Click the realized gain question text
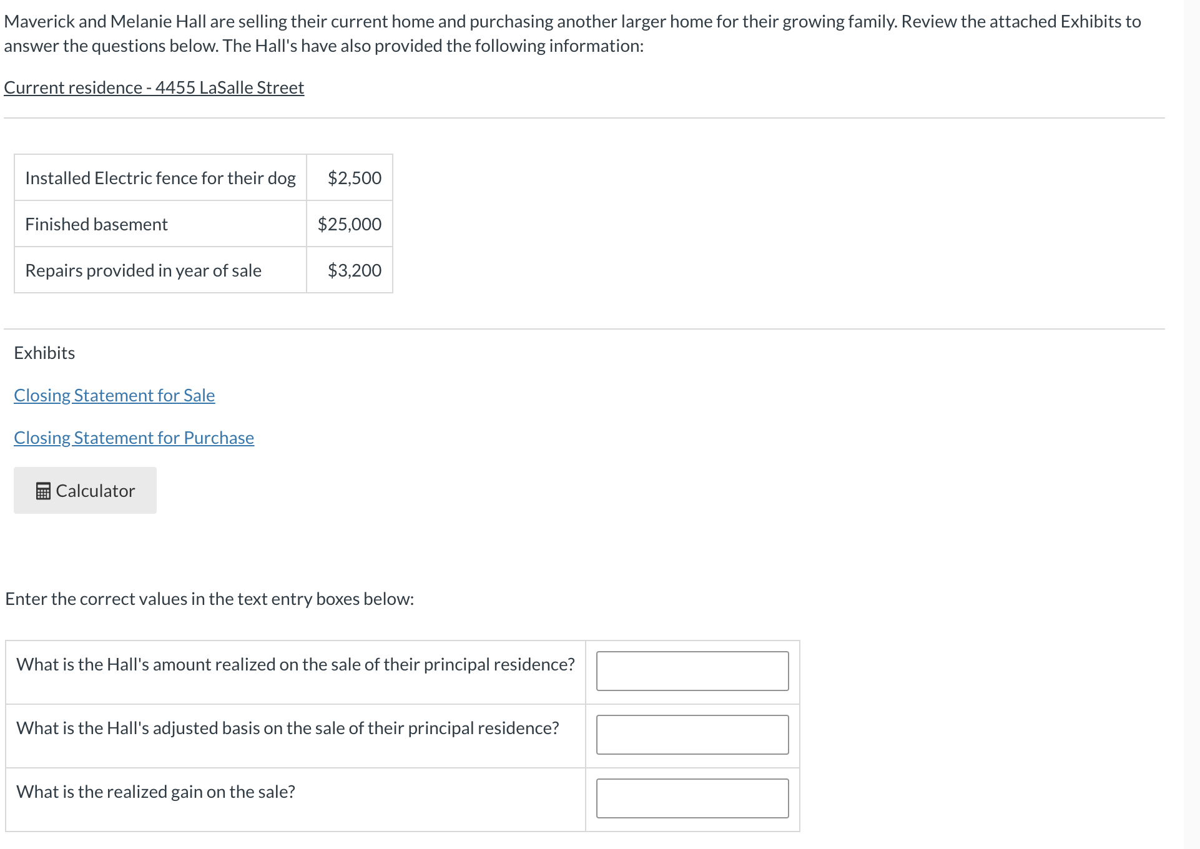 pos(155,792)
